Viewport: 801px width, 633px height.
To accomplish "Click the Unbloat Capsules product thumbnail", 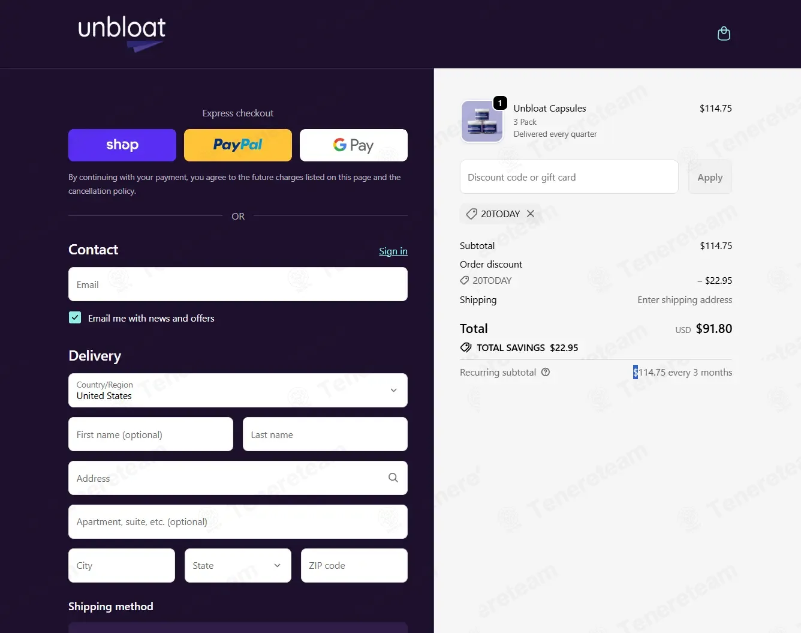I will (x=482, y=121).
